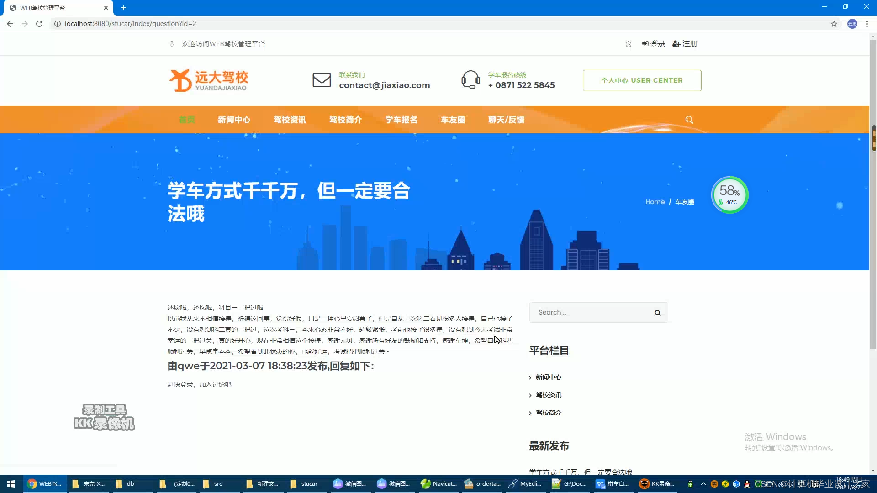Viewport: 877px width, 493px height.
Task: Click the Home breadcrumb link
Action: click(655, 201)
